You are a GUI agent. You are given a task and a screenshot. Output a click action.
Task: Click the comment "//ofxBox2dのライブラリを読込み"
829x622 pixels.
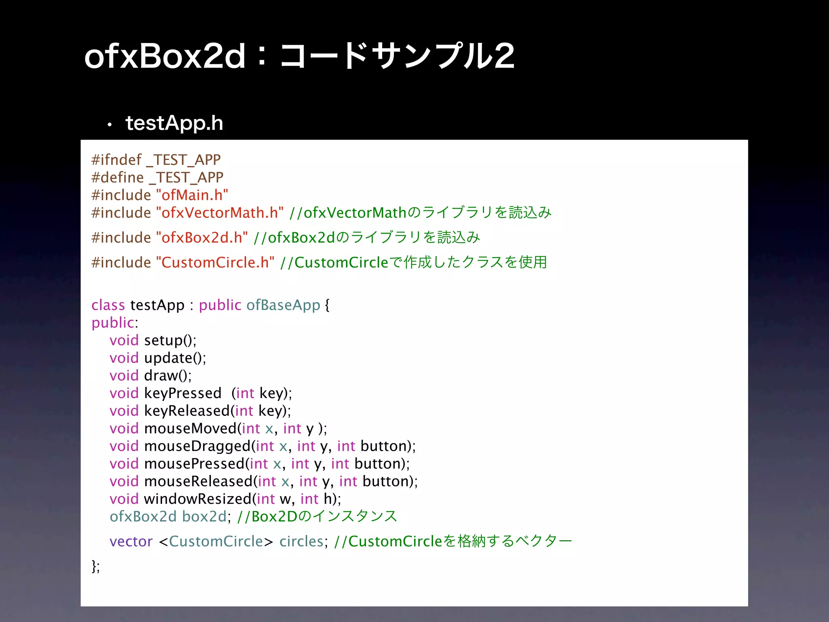coord(367,237)
